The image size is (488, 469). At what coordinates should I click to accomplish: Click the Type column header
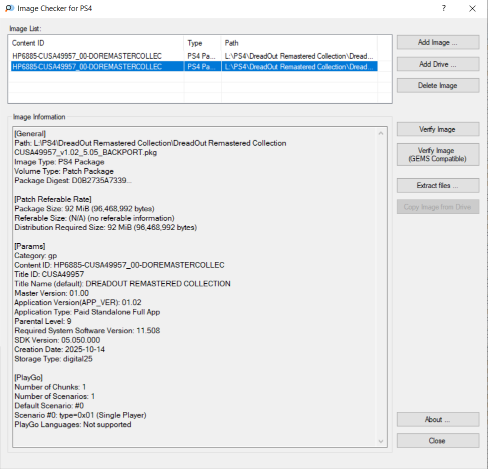tap(202, 43)
